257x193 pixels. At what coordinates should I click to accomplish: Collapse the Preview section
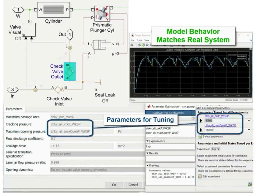click(147, 165)
